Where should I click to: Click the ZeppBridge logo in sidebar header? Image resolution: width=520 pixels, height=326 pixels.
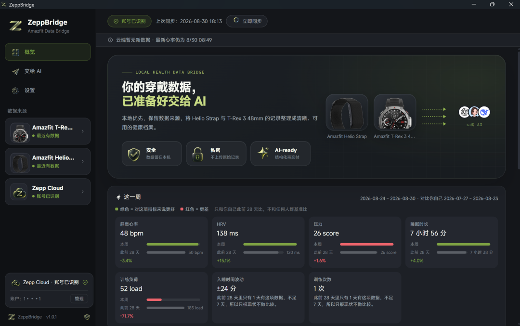coord(15,26)
